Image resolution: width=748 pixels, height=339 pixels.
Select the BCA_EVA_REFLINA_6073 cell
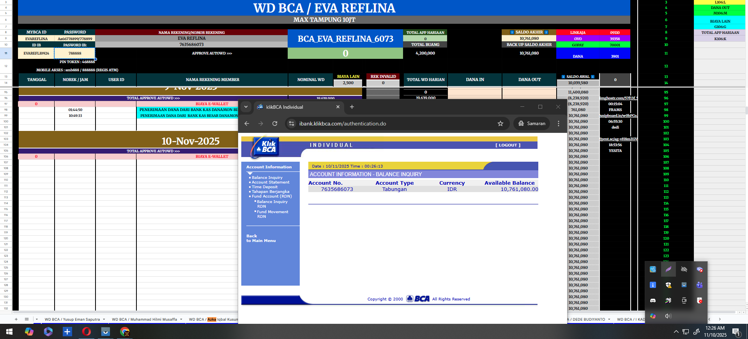[x=345, y=39]
